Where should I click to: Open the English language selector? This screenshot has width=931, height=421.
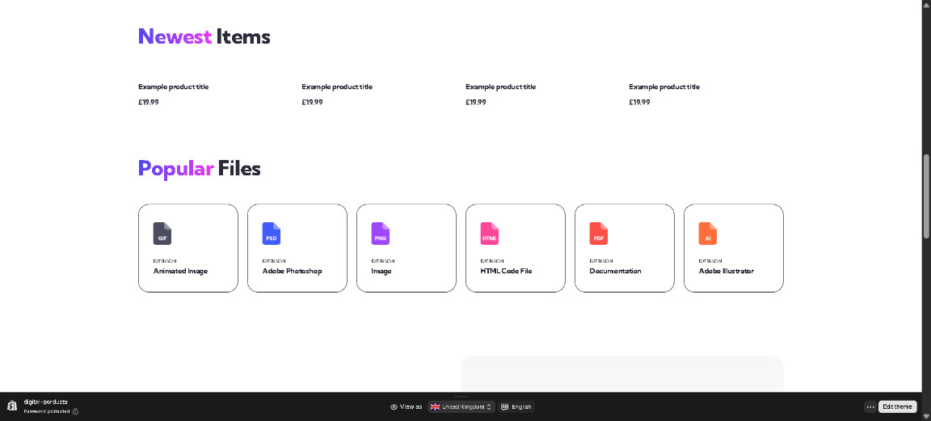(x=516, y=407)
